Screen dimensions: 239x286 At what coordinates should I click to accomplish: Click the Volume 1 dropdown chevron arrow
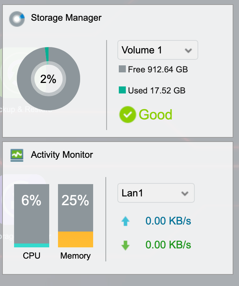pyautogui.click(x=188, y=51)
